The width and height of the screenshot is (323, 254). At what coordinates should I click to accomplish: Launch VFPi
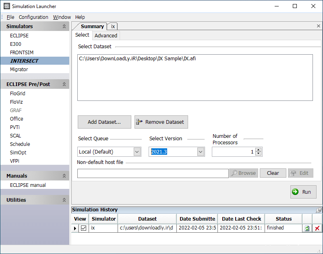click(14, 161)
